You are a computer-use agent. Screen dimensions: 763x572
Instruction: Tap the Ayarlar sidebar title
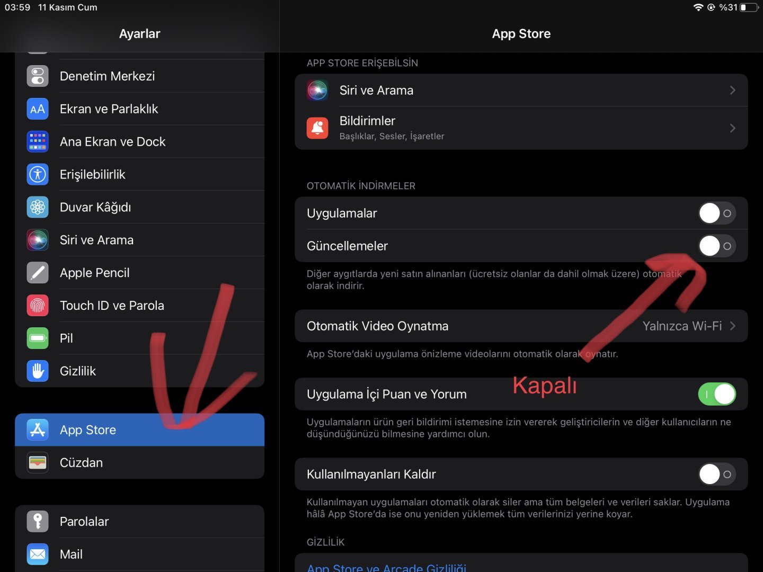139,34
